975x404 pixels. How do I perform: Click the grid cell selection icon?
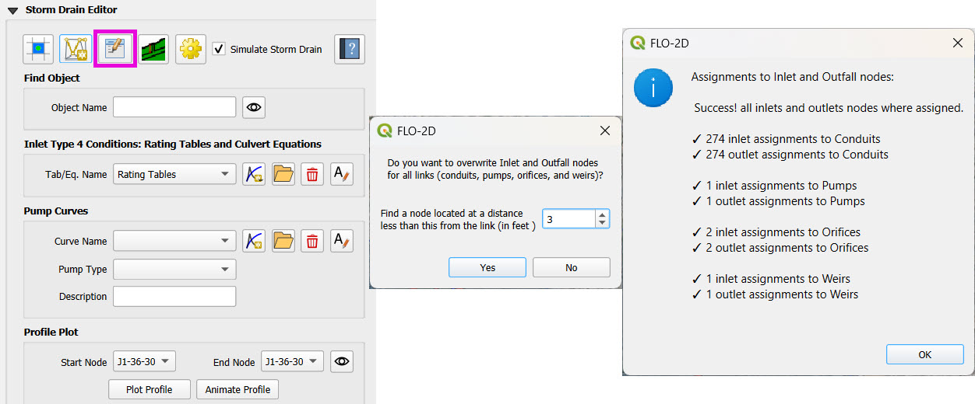[38, 49]
